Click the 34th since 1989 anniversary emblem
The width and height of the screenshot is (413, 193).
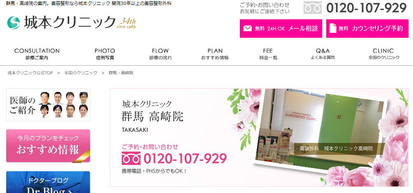click(x=126, y=23)
